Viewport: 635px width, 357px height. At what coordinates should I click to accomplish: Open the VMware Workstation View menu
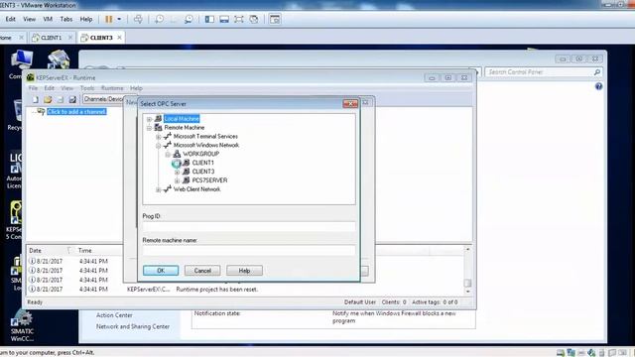coord(29,19)
